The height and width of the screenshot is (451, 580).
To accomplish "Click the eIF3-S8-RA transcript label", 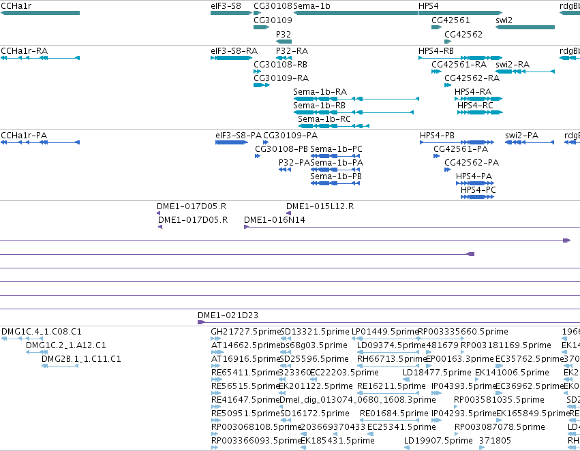I will 234,51.
